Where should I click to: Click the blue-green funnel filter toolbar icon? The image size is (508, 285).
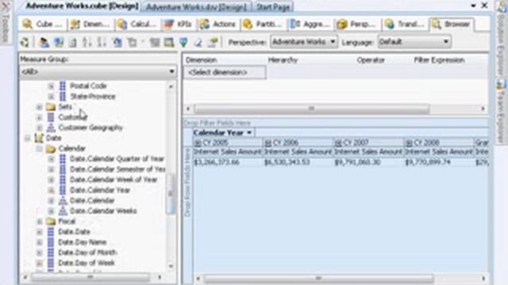(183, 42)
